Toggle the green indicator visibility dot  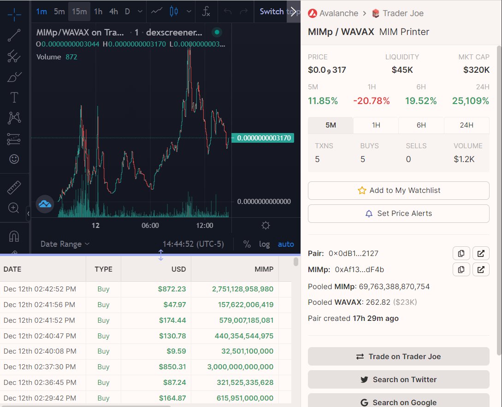tap(217, 32)
